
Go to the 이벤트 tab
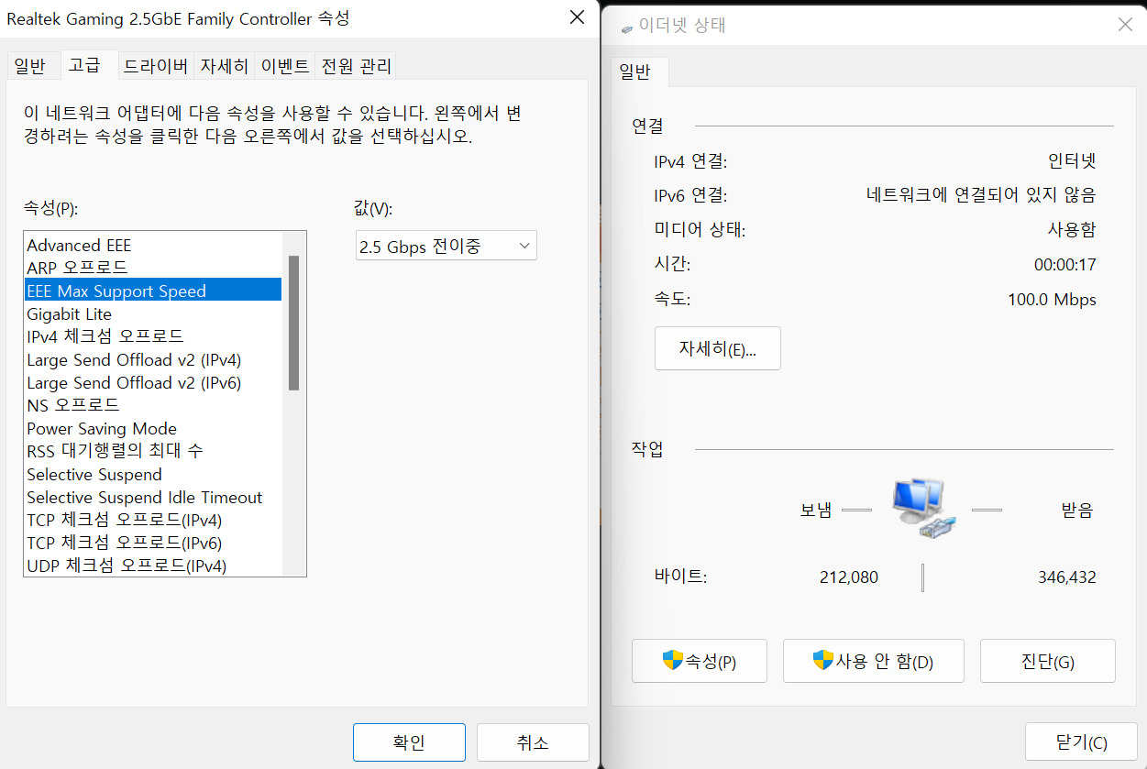coord(285,66)
